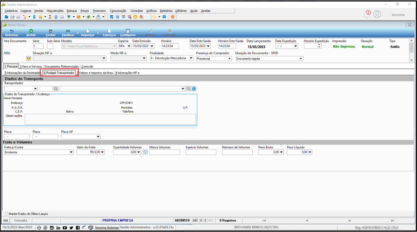Check Manter Dados do Último Lançto
This screenshot has width=417, height=232.
click(x=6, y=214)
